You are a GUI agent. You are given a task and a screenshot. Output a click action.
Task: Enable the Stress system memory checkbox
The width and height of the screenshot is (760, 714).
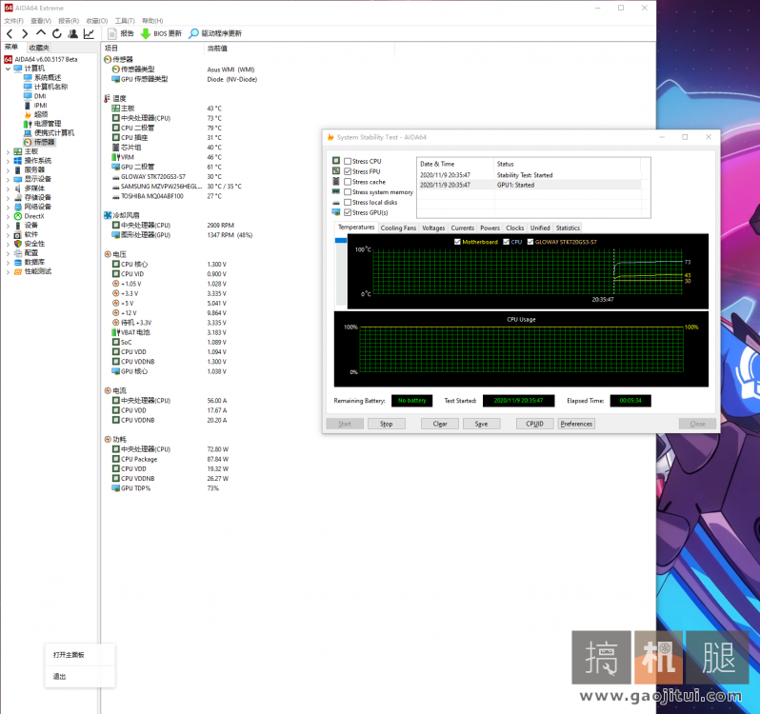tap(348, 191)
